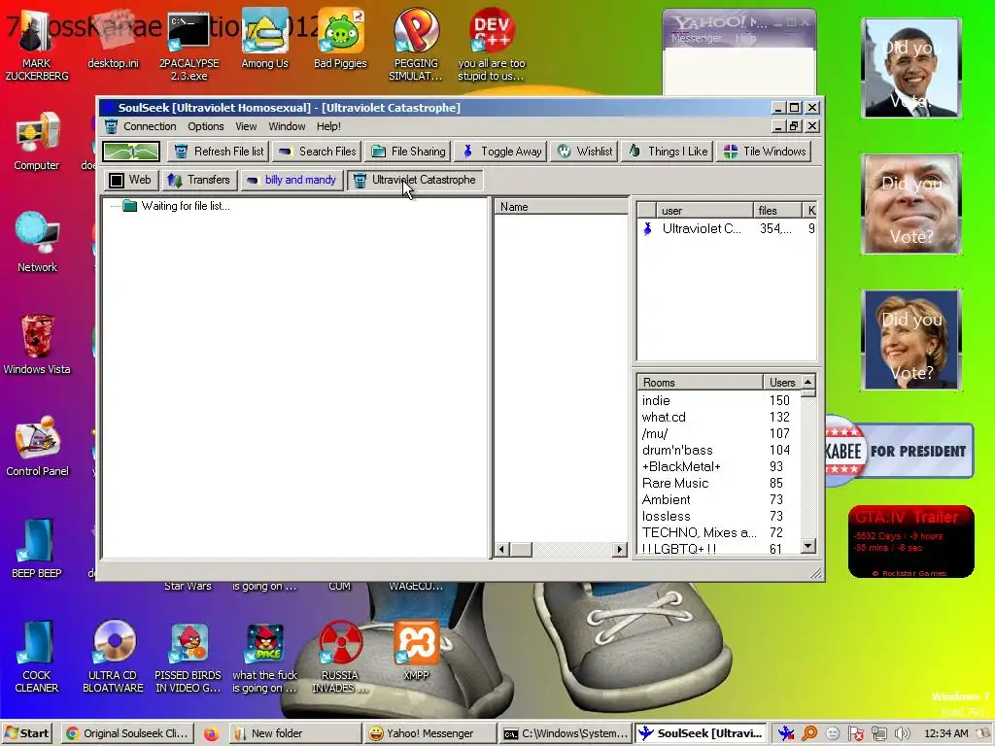This screenshot has height=746, width=995.
Task: Select the Dev C++ desktop icon
Action: [x=491, y=46]
